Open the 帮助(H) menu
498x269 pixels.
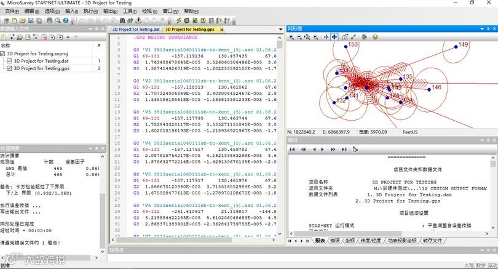[x=191, y=11]
